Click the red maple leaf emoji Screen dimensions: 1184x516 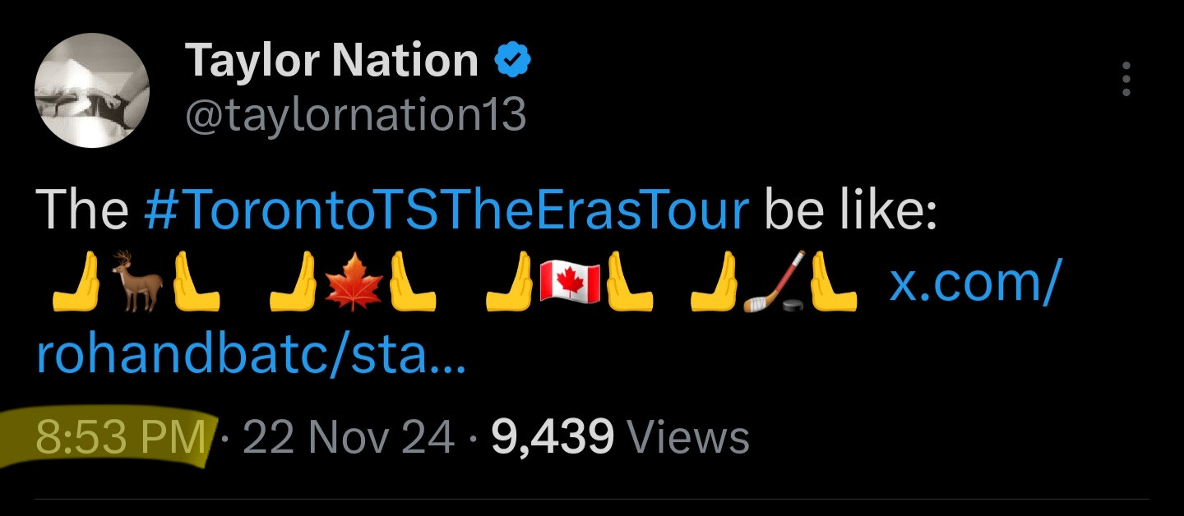(354, 282)
